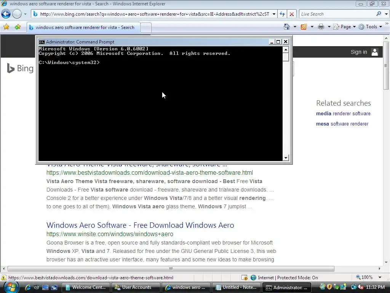Click into the Live Search box

337,14
